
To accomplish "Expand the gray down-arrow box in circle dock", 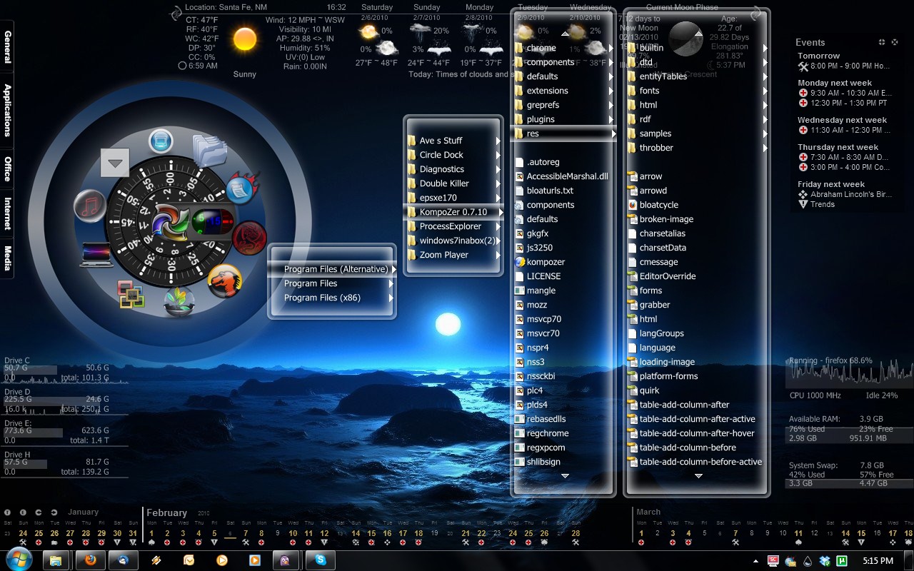I will (115, 163).
